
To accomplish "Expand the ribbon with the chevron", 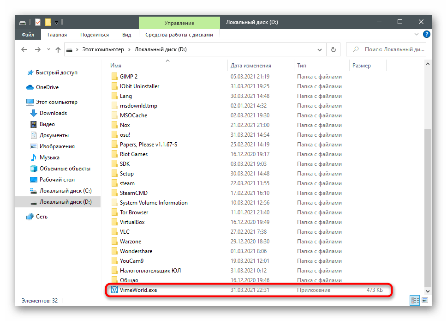I will [x=417, y=34].
